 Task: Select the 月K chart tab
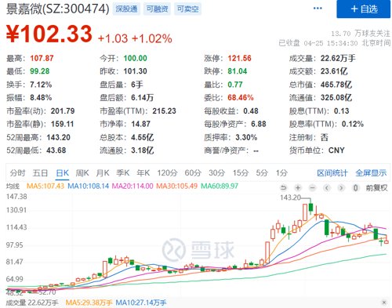pos(103,172)
